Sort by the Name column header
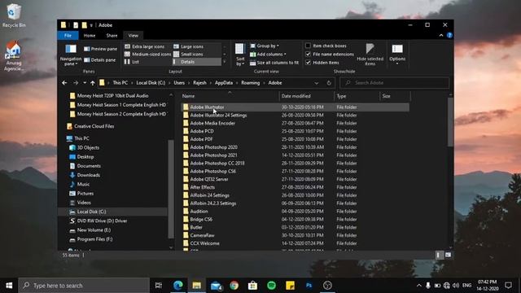521x293 pixels. 230,96
